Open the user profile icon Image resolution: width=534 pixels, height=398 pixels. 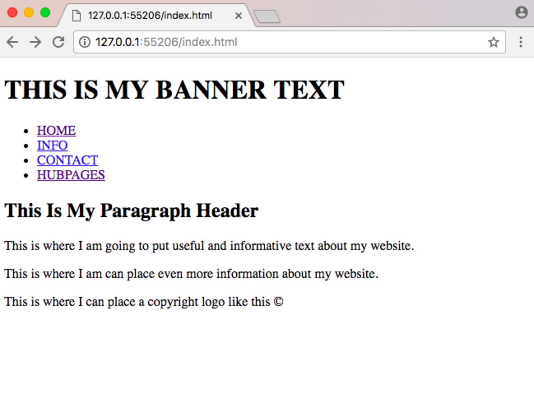pyautogui.click(x=521, y=12)
